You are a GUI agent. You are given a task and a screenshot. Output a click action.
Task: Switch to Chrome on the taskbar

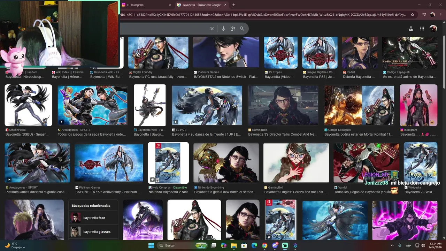[x=264, y=245]
